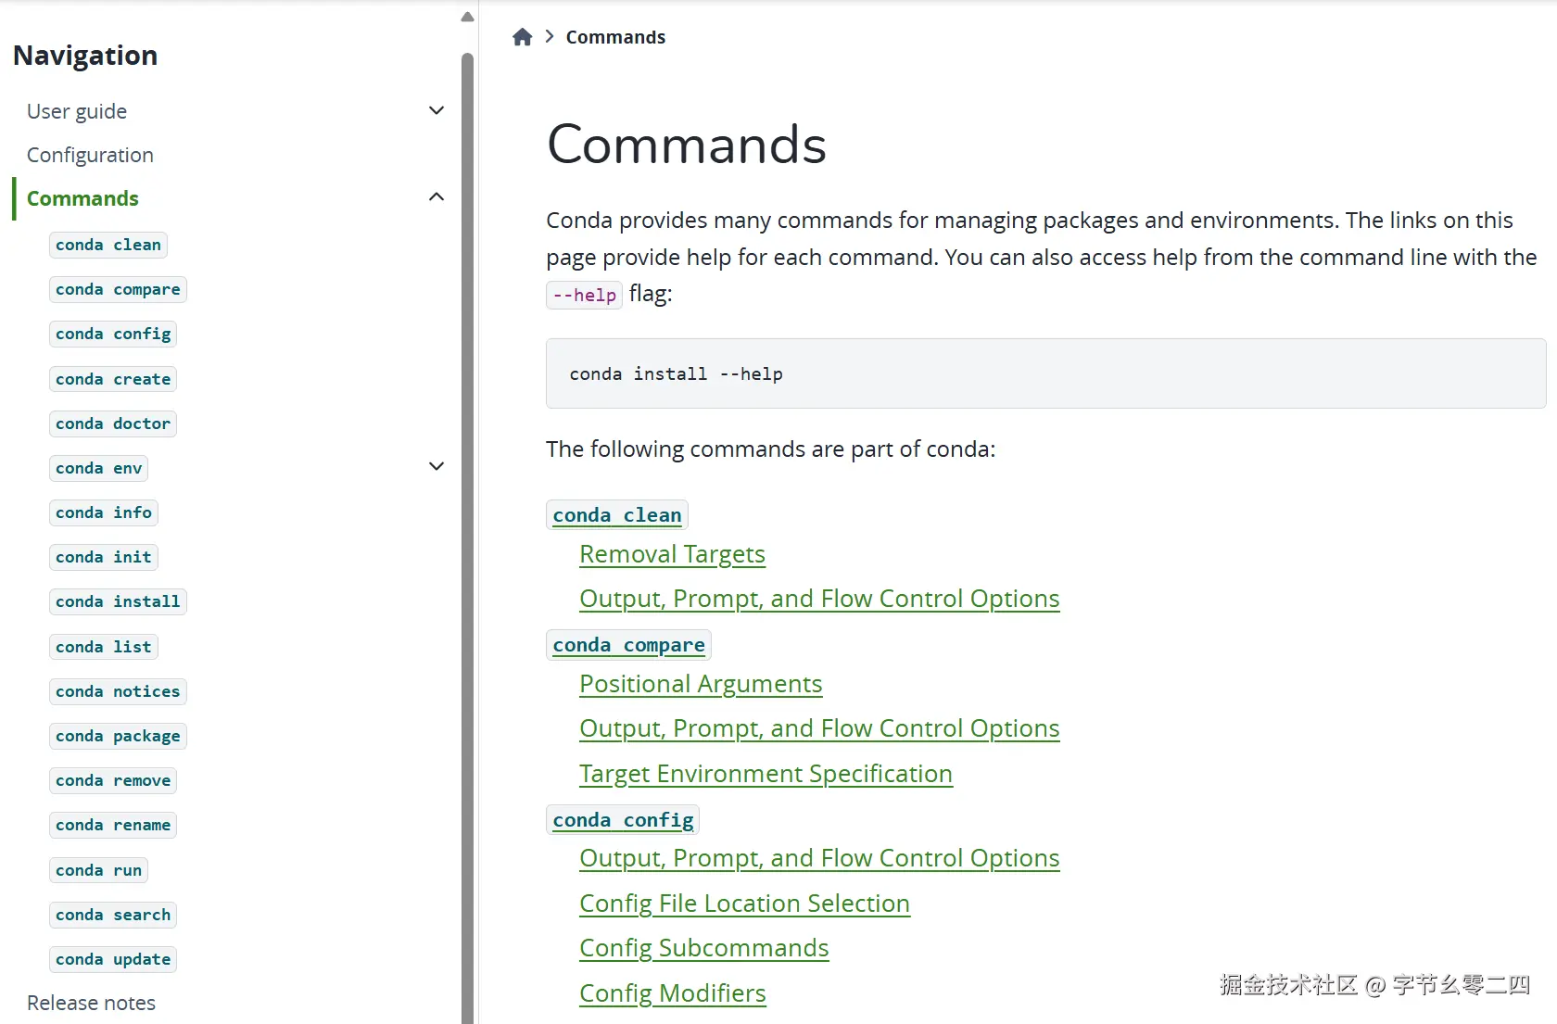The image size is (1557, 1024).
Task: Click the conda install --help code block
Action: coord(1045,374)
